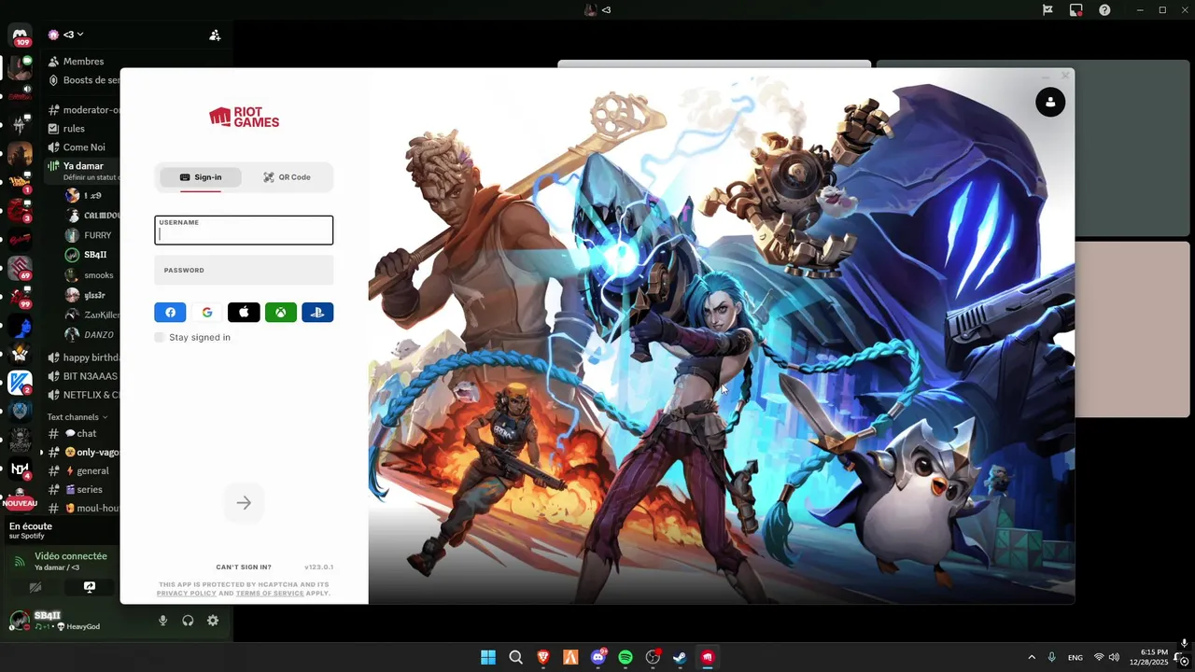Screen dimensions: 1195x672
Task: Click the arrow login submit button
Action: click(x=244, y=503)
